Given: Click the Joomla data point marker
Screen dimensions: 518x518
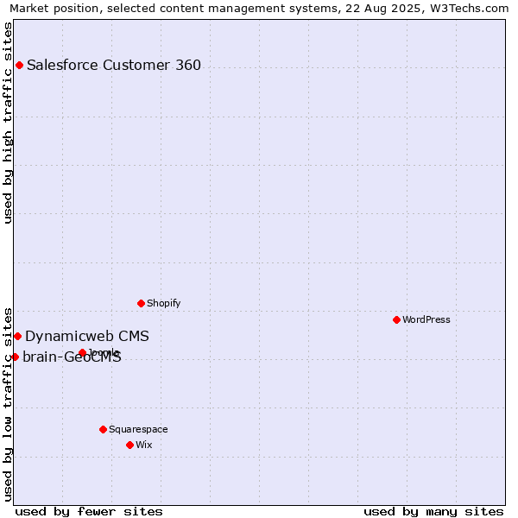Looking at the screenshot, I should [x=83, y=352].
